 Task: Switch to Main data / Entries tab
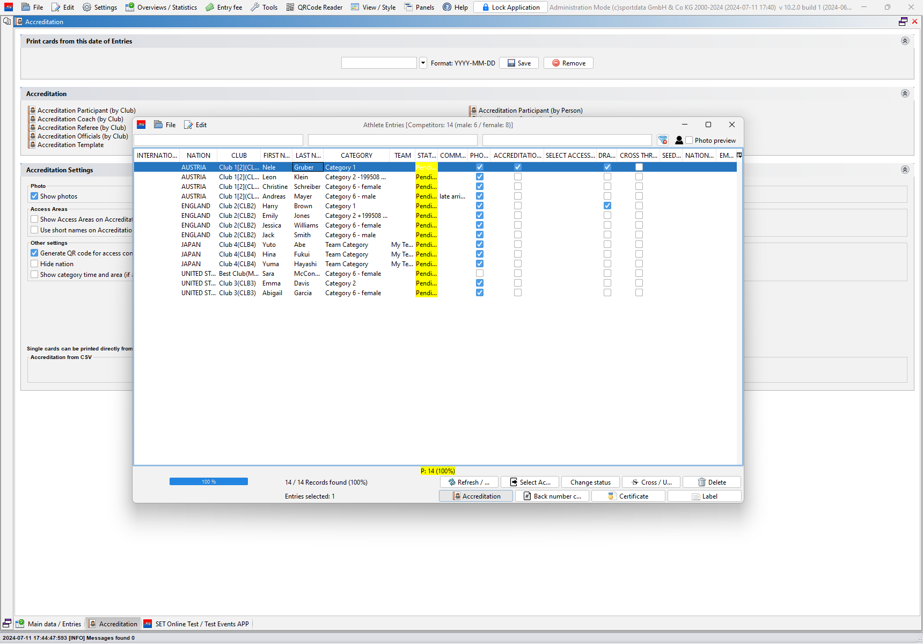(x=49, y=624)
